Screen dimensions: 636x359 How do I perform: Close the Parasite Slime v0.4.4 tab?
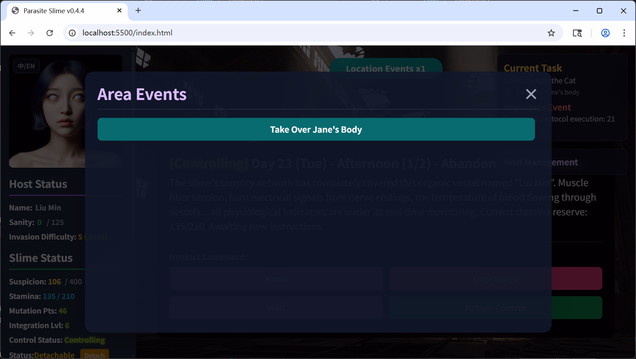[119, 11]
